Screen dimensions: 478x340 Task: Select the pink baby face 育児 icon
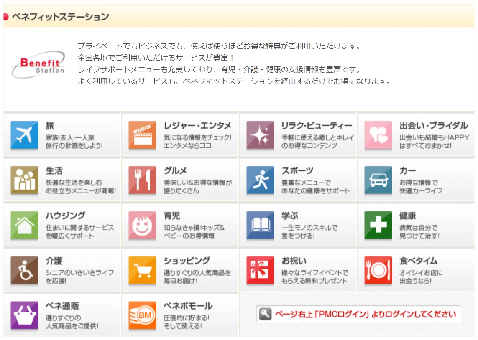pos(142,225)
